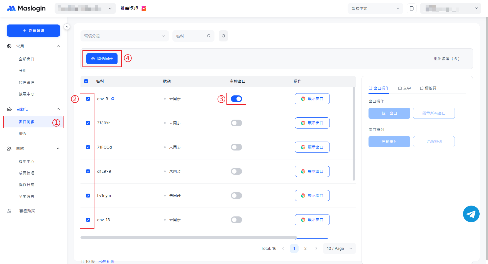Open the 10 / Page size dropdown

pos(339,248)
